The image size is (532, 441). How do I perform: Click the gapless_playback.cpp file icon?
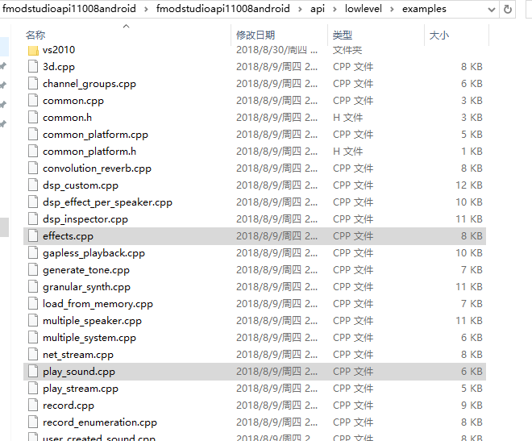[x=33, y=253]
